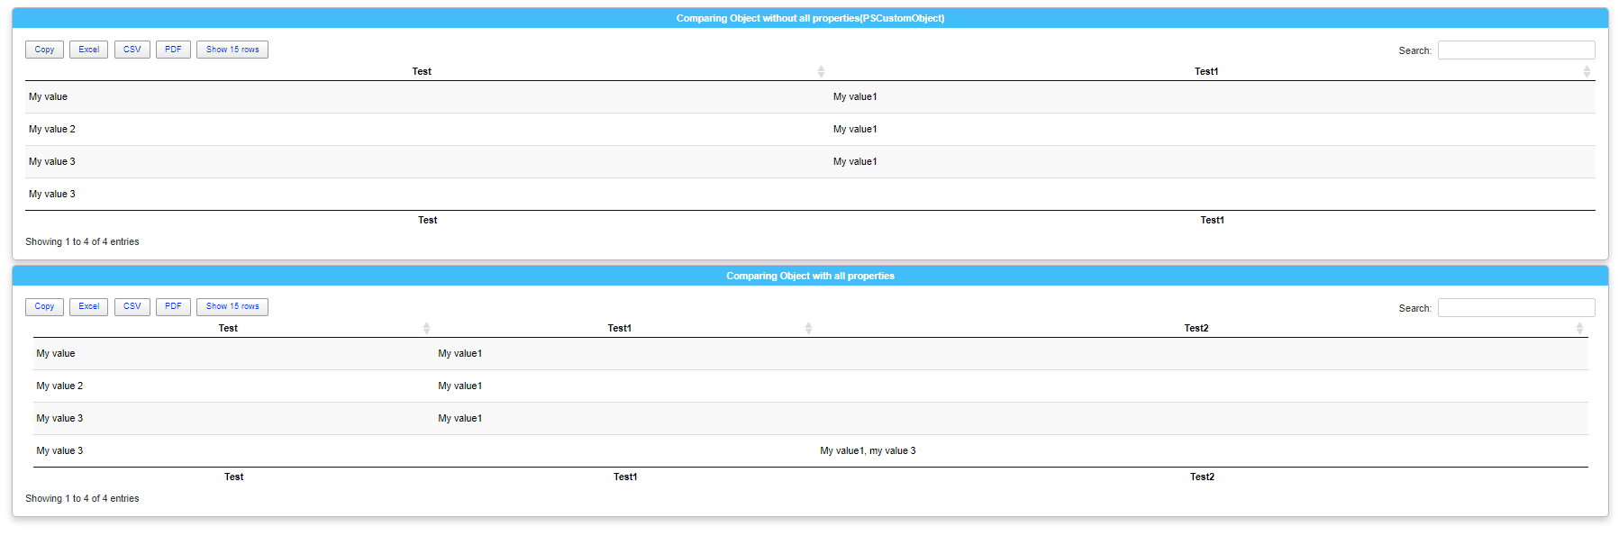Click the 'Comparing Object with all properties' header

pyautogui.click(x=810, y=276)
